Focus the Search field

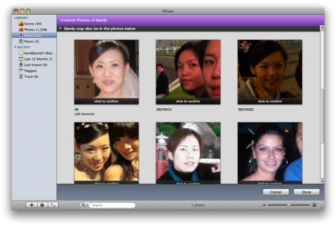(x=112, y=205)
